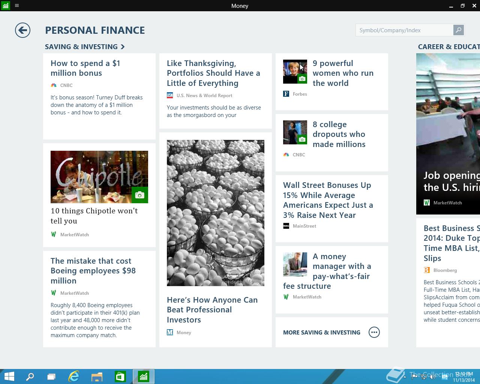Image resolution: width=480 pixels, height=384 pixels.
Task: Click CNBC logo under $1 million bonus article
Action: 54,85
